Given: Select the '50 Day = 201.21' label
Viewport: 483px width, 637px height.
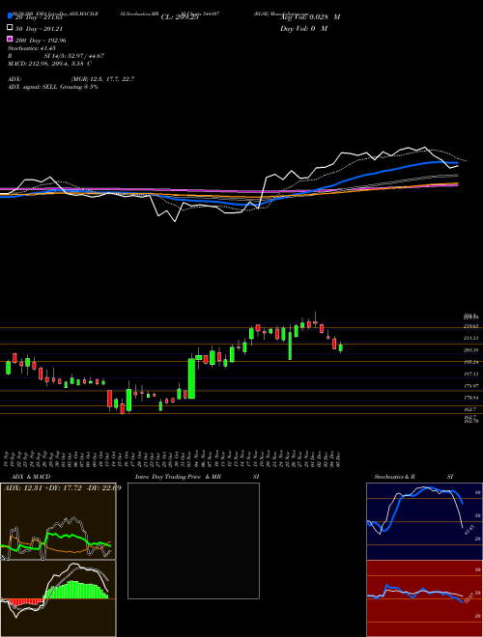Looking at the screenshot, I should (x=39, y=29).
